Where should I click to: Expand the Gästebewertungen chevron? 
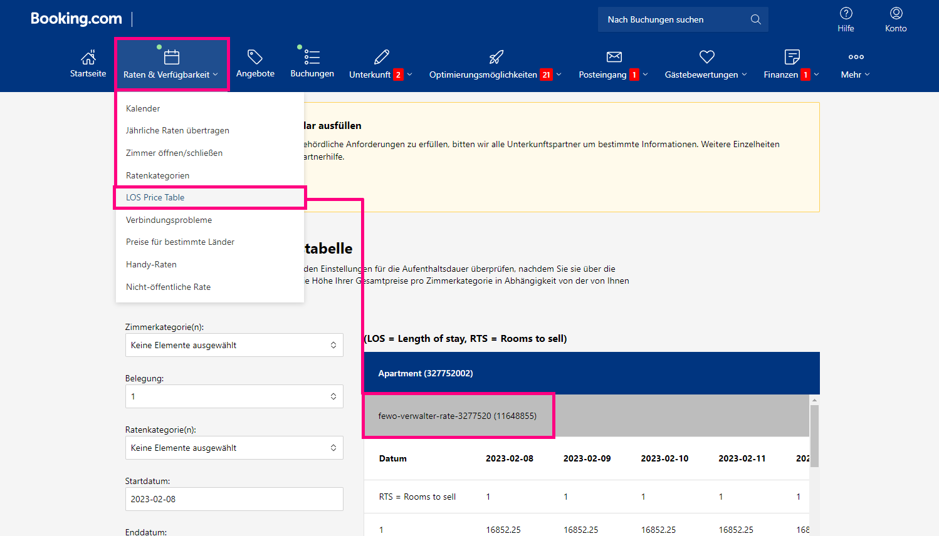745,75
